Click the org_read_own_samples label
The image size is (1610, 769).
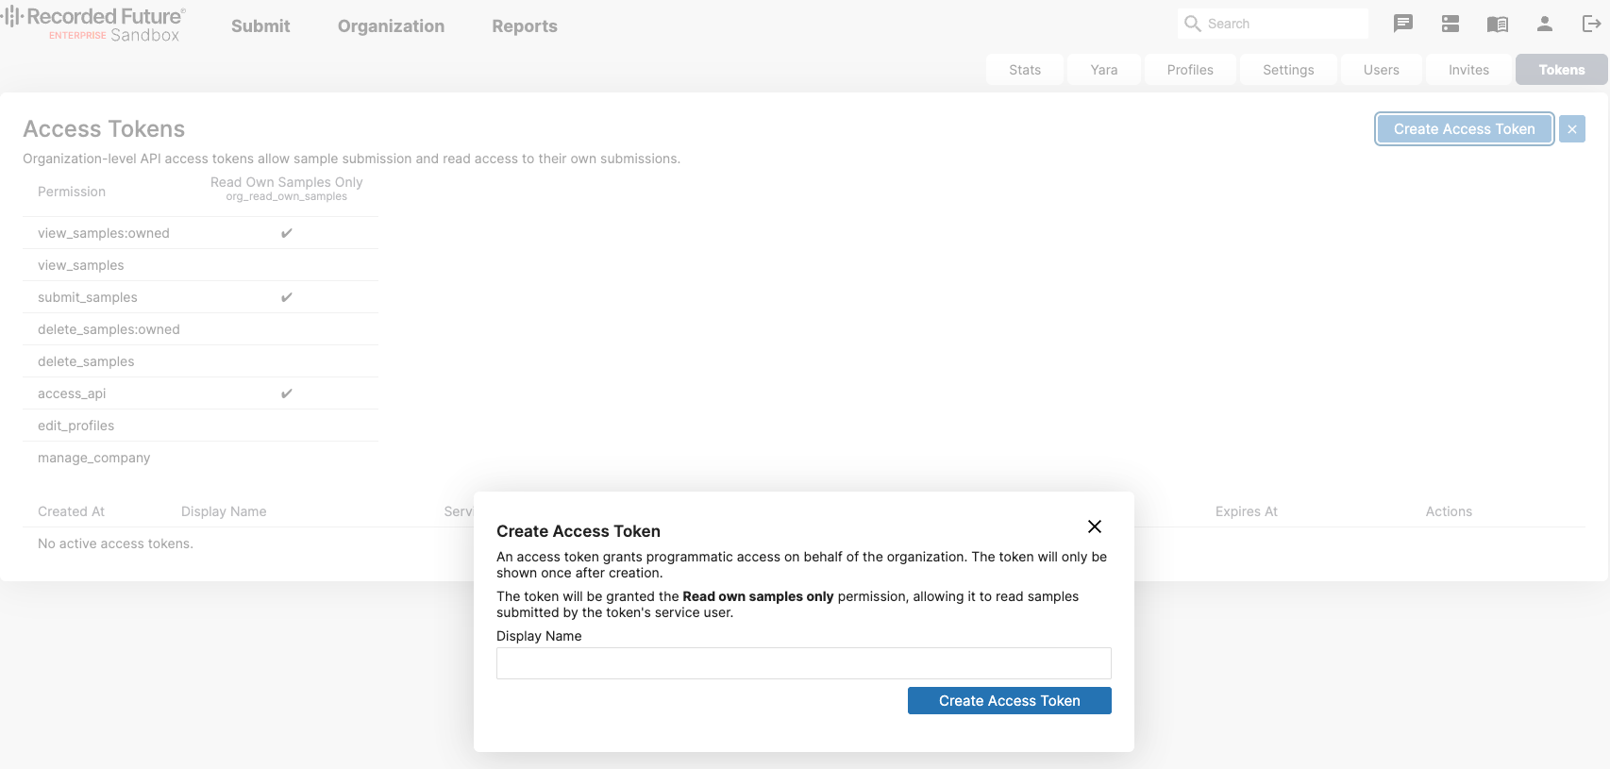point(287,196)
